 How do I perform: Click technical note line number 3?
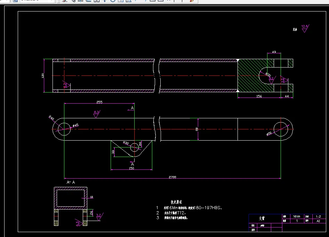(x=172, y=218)
